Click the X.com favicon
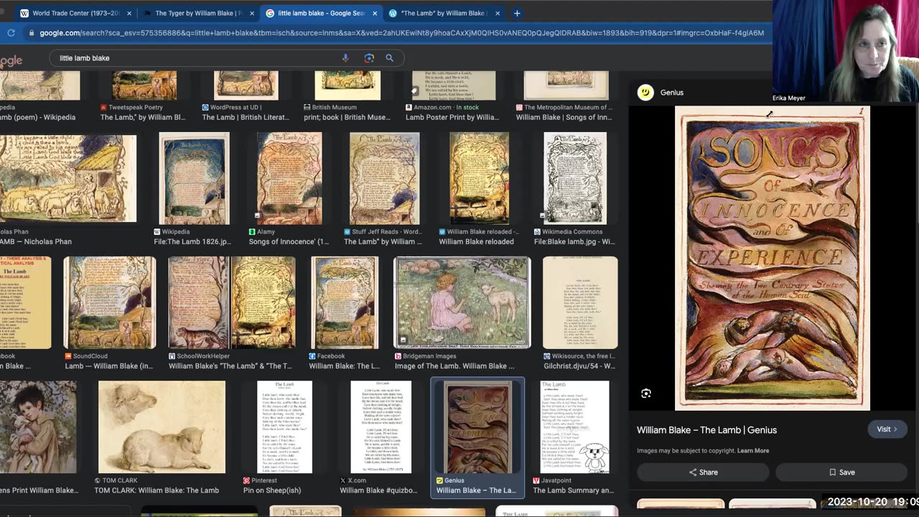Image resolution: width=919 pixels, height=517 pixels. point(343,480)
